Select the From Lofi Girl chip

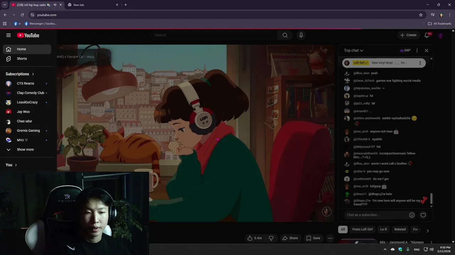point(363,229)
